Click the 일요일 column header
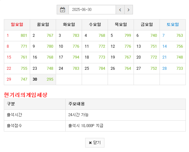The height and width of the screenshot is (152, 189). 17,25
